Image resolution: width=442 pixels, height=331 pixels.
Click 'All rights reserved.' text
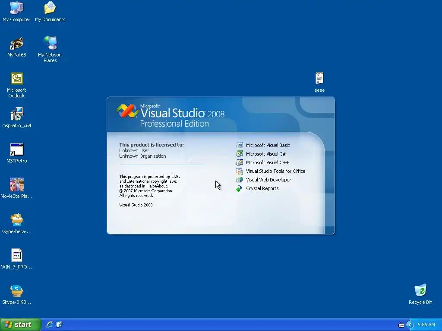pos(136,196)
